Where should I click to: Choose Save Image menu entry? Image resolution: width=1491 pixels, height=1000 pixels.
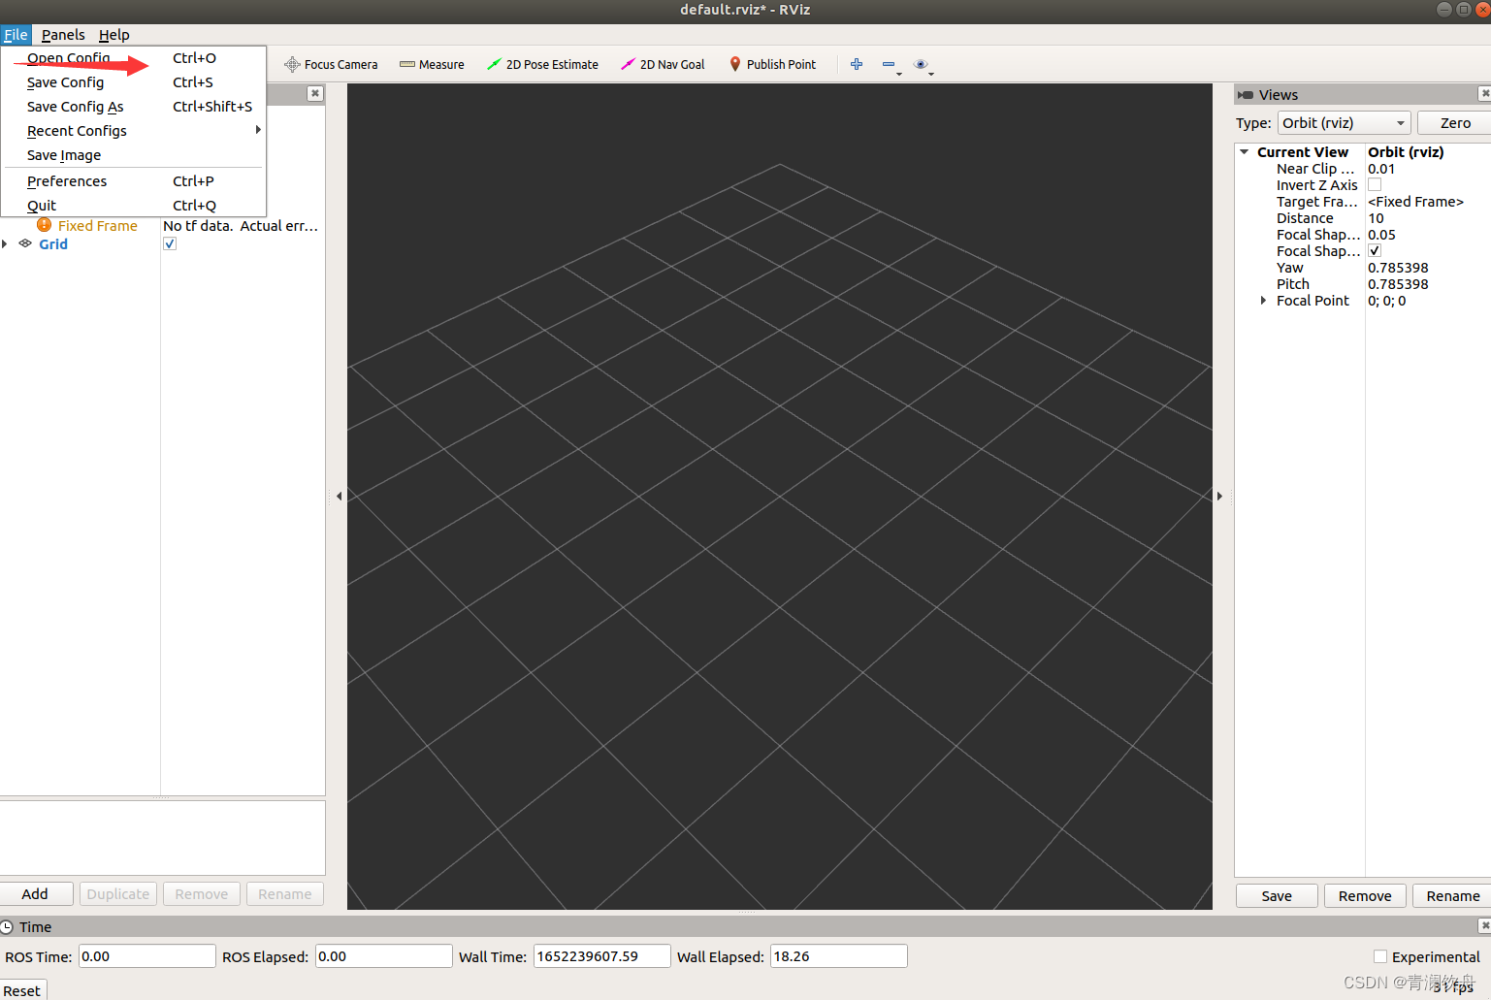(134, 155)
